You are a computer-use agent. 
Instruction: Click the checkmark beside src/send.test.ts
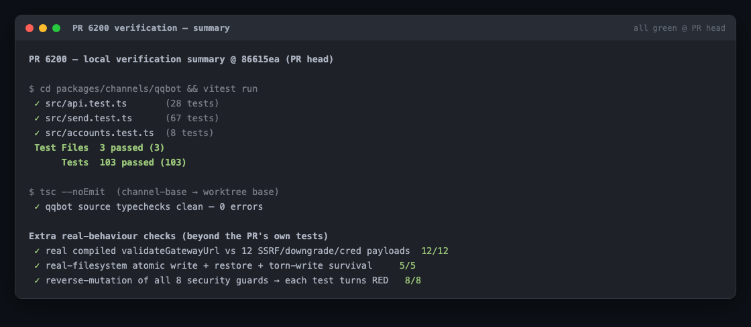pos(37,118)
